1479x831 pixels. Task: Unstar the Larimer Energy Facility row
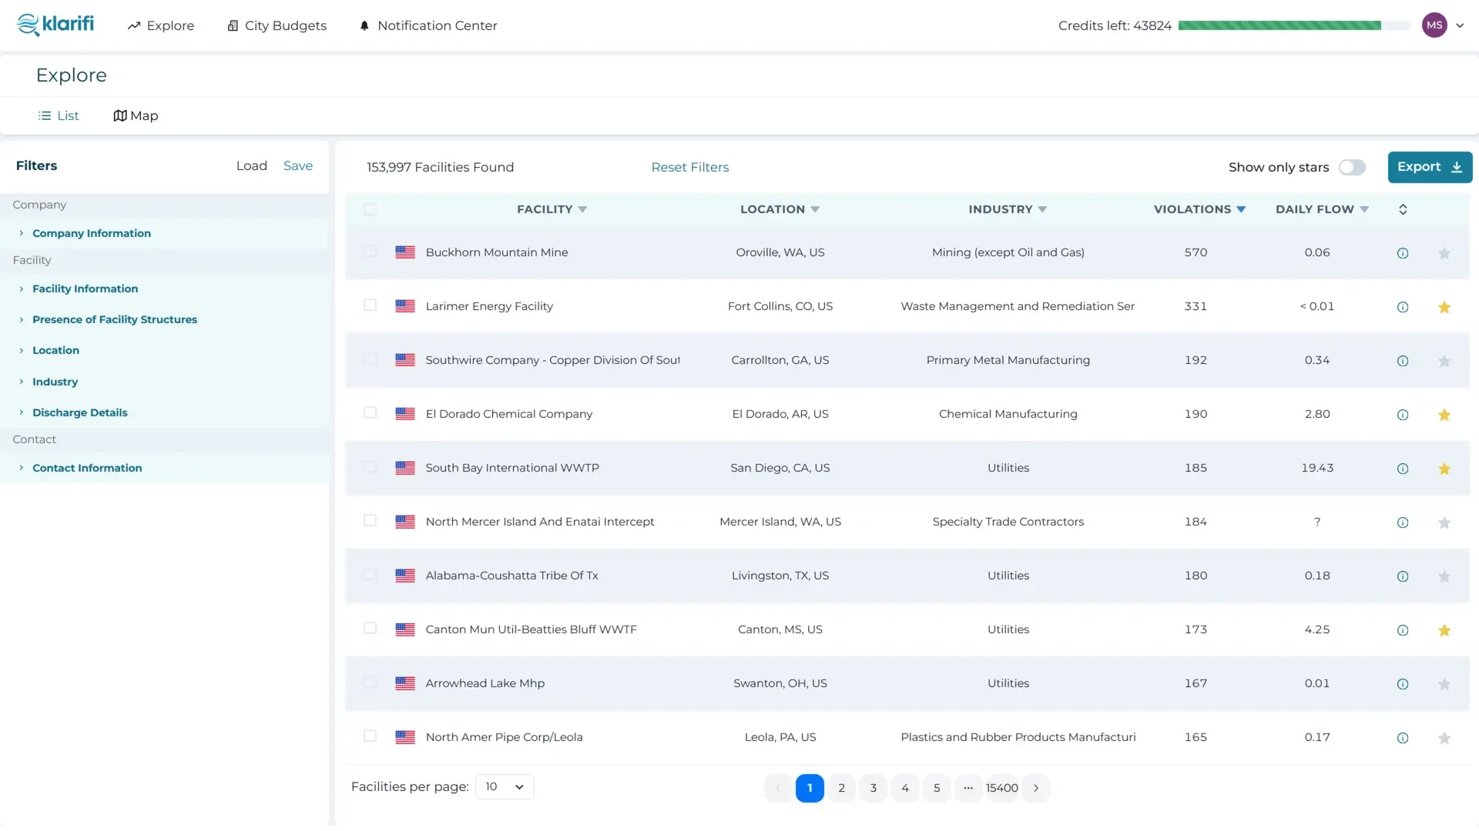1444,307
